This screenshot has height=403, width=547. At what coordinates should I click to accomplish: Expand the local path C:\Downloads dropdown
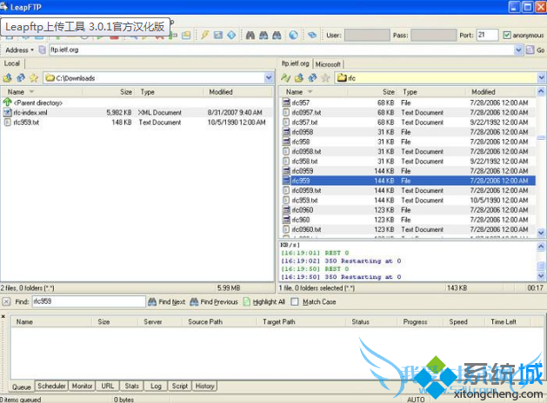(268, 78)
